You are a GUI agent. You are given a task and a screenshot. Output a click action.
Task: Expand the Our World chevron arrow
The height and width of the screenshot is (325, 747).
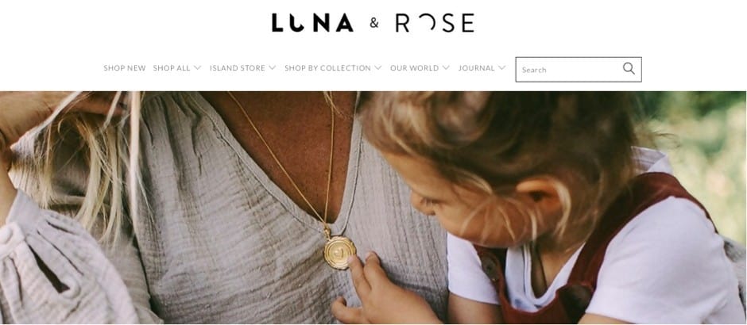(446, 68)
